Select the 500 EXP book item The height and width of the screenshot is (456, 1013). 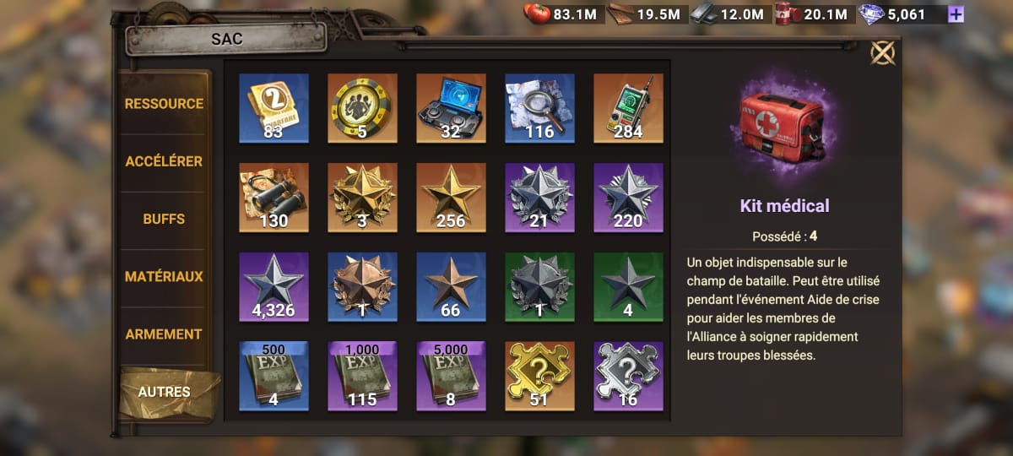tap(274, 376)
